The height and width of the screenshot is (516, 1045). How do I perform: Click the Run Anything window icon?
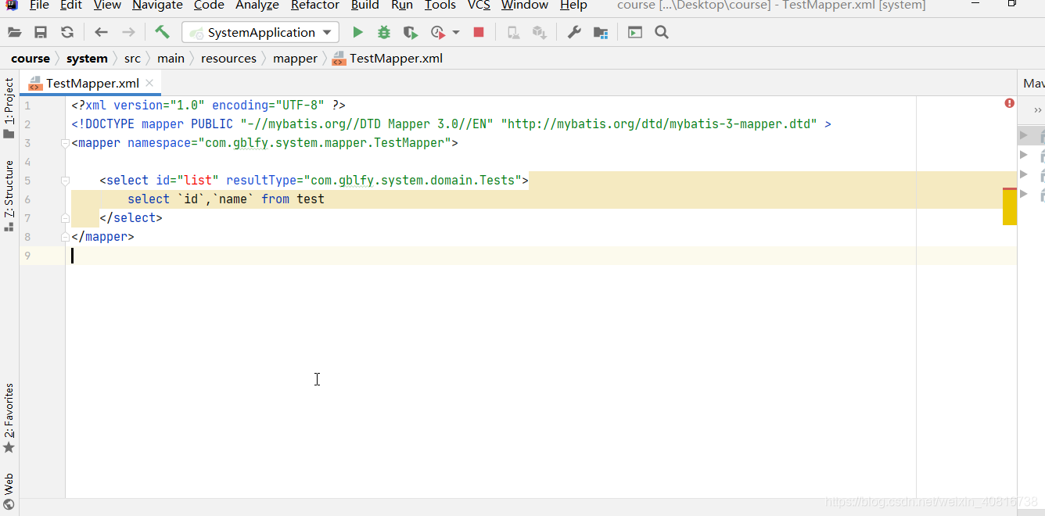click(x=635, y=32)
